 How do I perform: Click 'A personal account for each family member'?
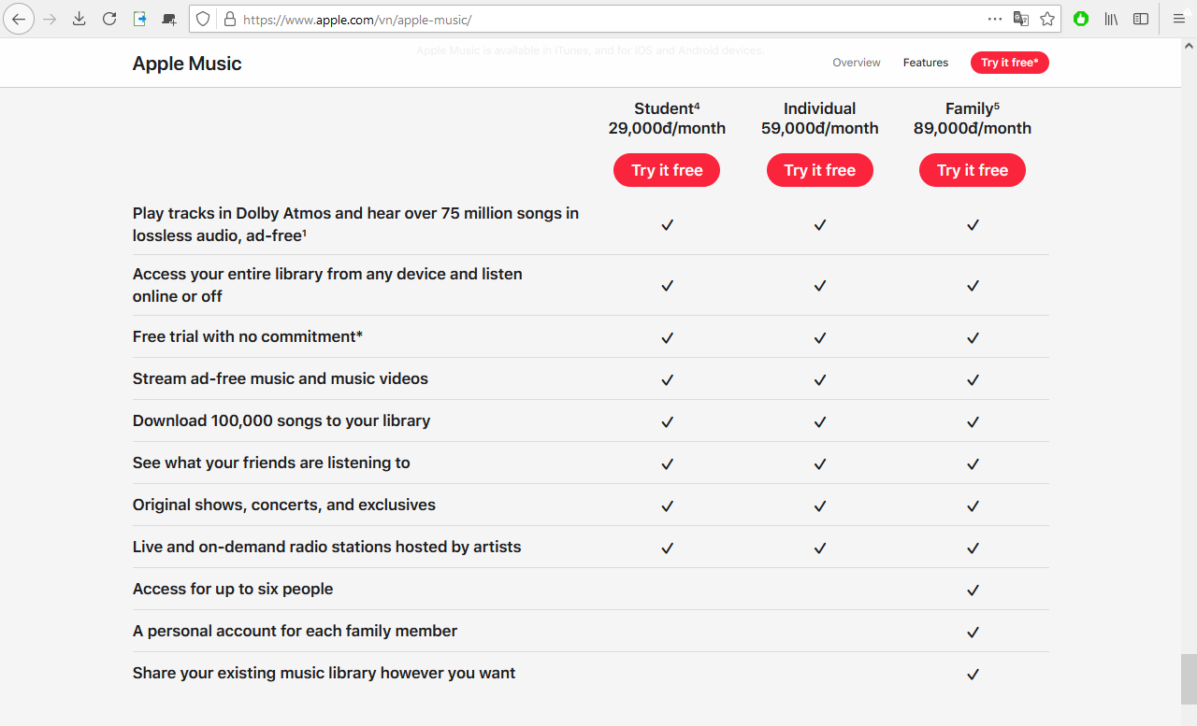pos(295,631)
